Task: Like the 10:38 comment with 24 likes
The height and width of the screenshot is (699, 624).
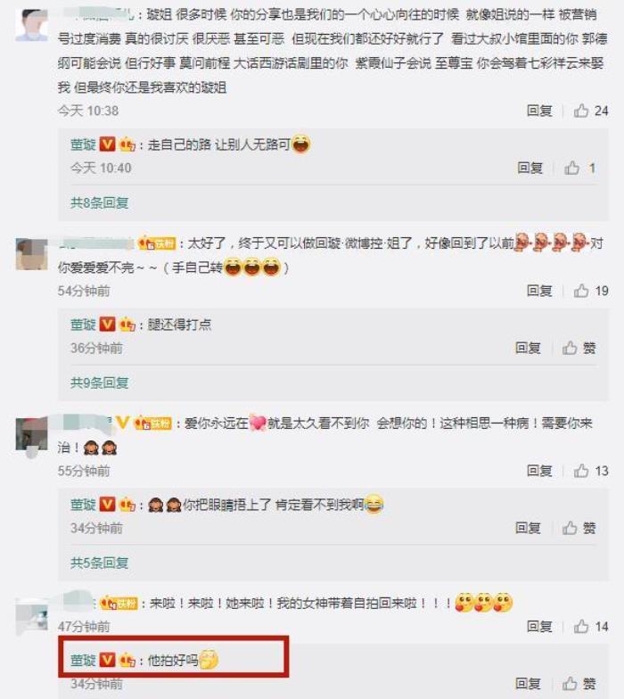Action: coord(590,111)
